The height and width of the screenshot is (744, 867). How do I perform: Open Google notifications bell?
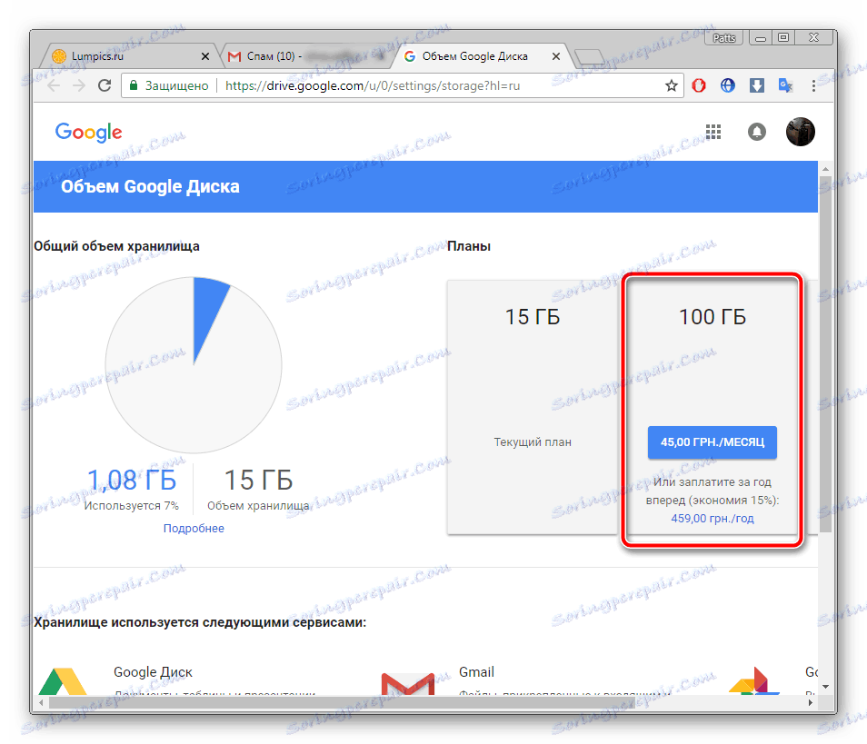(757, 132)
